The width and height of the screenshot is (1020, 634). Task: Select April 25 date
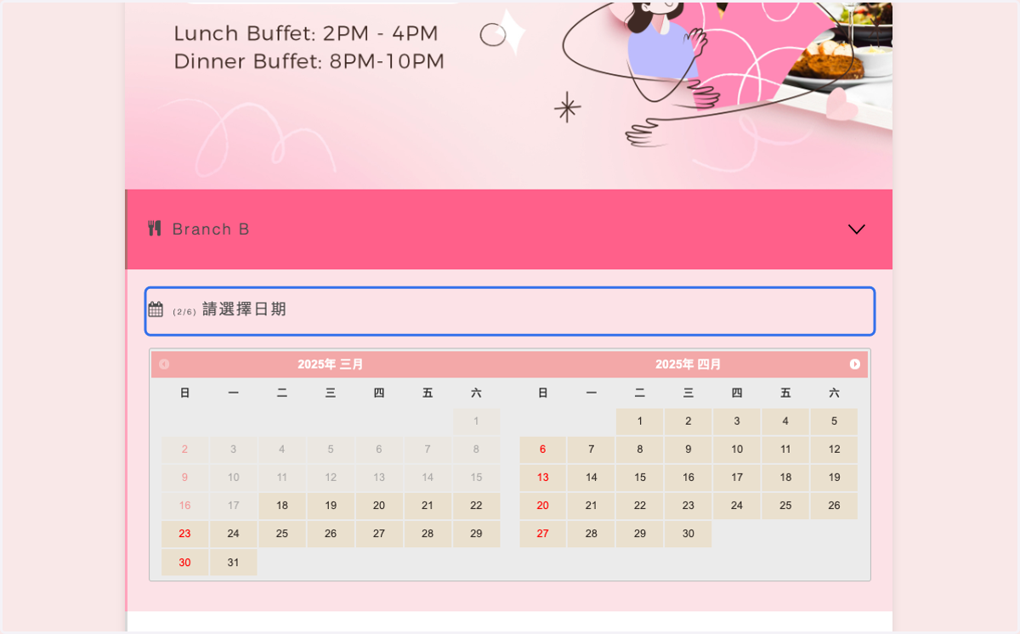(x=785, y=506)
